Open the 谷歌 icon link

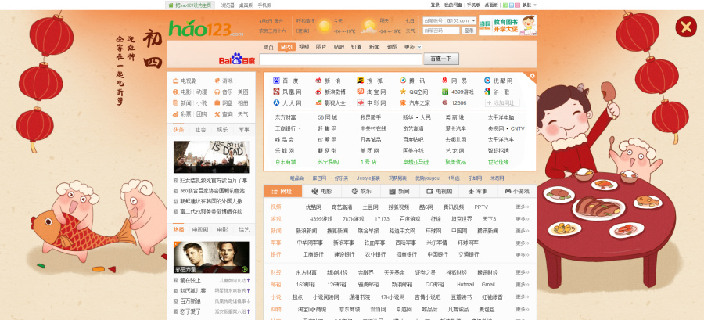click(x=487, y=92)
